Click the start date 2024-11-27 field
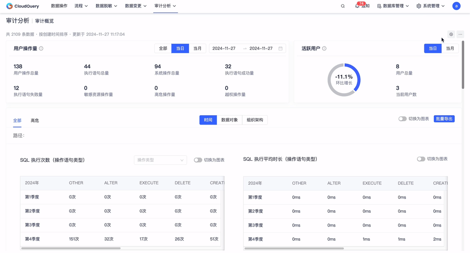The height and width of the screenshot is (253, 470). click(x=224, y=49)
